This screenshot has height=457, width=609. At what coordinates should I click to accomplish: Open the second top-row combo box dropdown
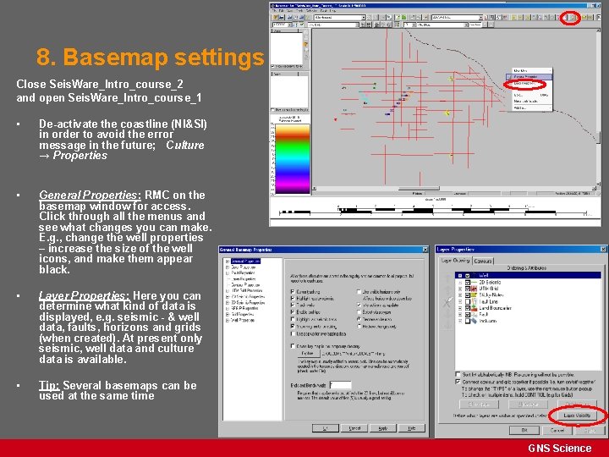[480, 18]
